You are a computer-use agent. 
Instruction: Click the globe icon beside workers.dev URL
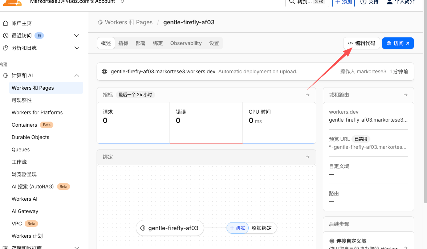[105, 72]
